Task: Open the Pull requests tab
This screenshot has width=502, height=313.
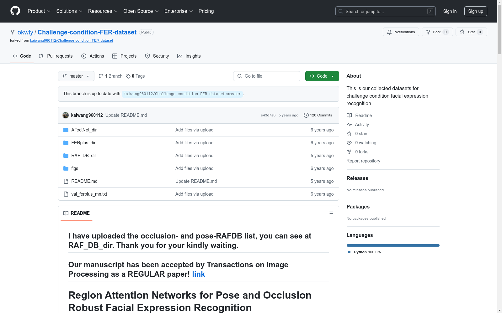Action: [x=56, y=56]
